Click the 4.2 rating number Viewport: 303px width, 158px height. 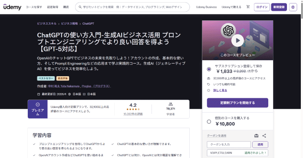pyautogui.click(x=133, y=105)
